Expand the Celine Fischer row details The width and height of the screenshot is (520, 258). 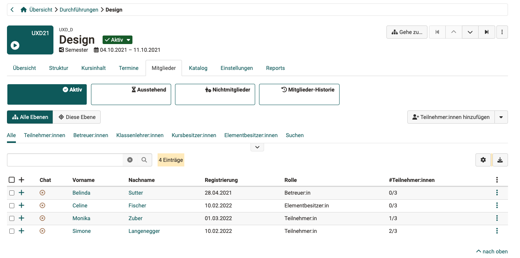(21, 205)
